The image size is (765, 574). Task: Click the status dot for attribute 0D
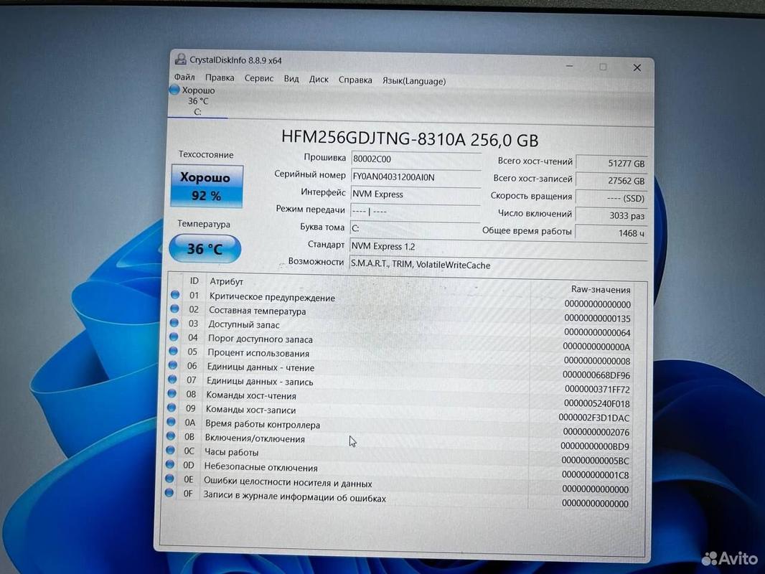coord(170,464)
